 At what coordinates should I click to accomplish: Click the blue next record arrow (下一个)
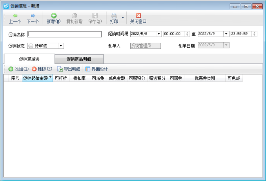pyautogui.click(x=33, y=16)
